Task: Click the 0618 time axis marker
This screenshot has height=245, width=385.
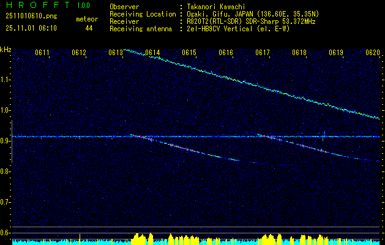Action: pyautogui.click(x=299, y=53)
